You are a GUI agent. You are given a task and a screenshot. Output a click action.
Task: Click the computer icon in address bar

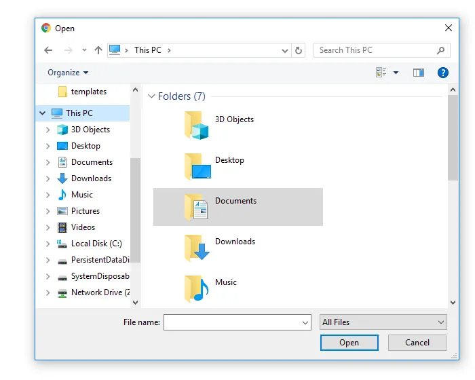pyautogui.click(x=115, y=50)
